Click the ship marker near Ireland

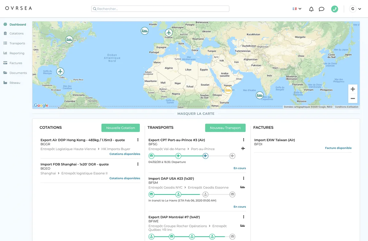click(144, 31)
